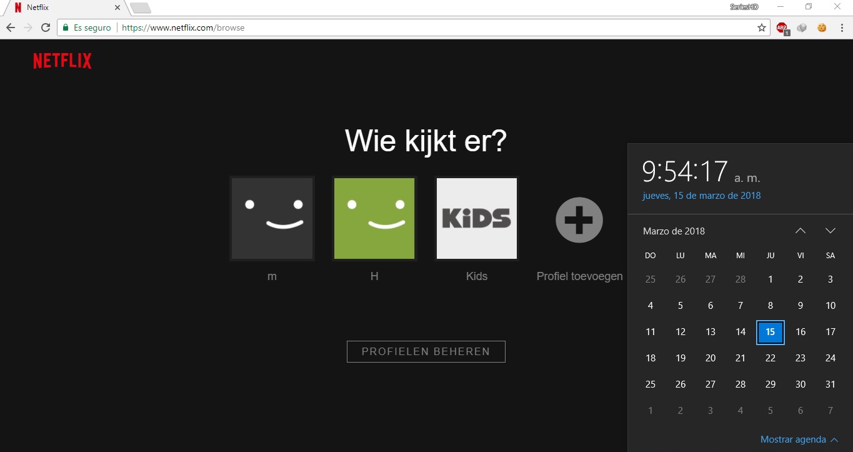Select the green 'H' profile avatar

pyautogui.click(x=374, y=218)
